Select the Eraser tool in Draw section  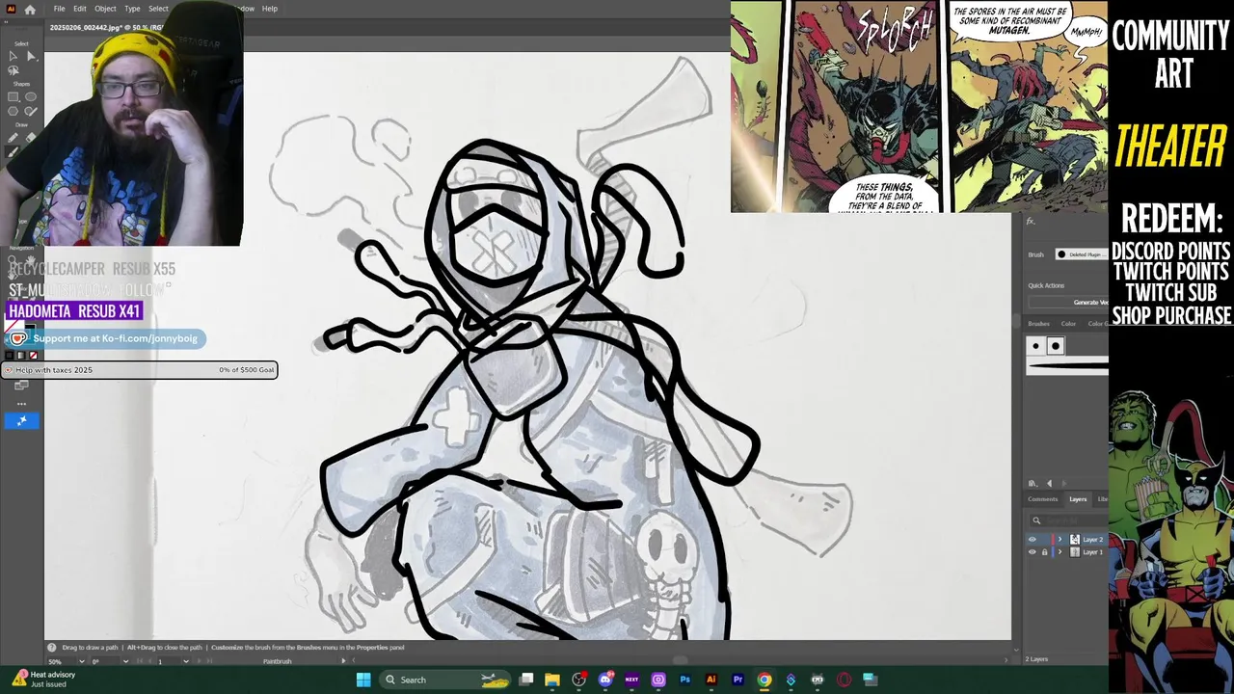click(31, 138)
